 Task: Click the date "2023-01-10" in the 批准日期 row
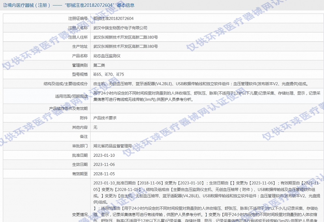(x=104, y=155)
